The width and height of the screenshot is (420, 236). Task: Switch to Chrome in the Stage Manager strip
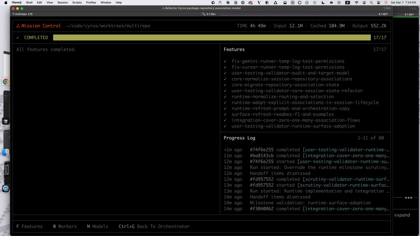(5, 82)
